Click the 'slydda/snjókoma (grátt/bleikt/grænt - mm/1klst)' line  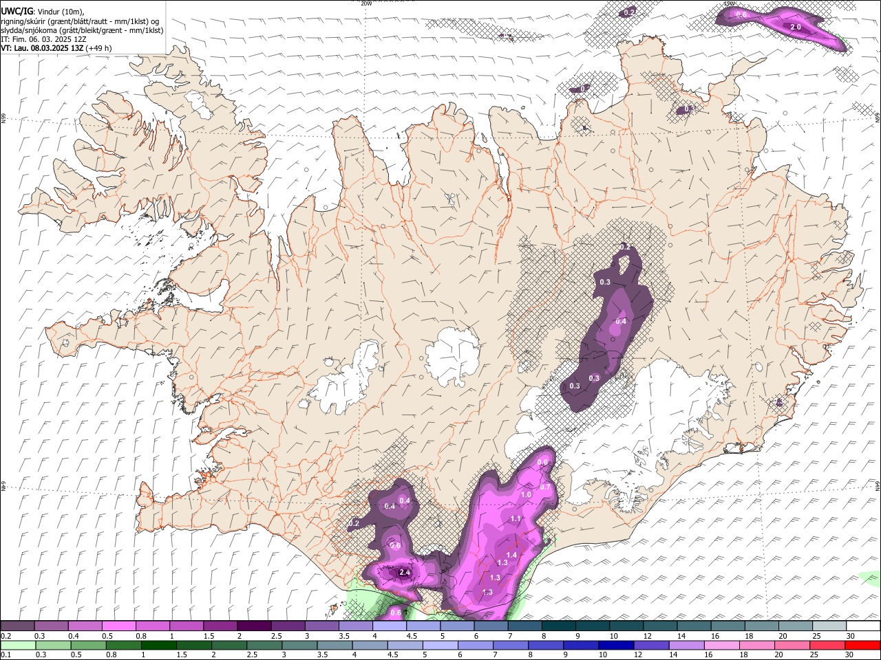[x=82, y=30]
